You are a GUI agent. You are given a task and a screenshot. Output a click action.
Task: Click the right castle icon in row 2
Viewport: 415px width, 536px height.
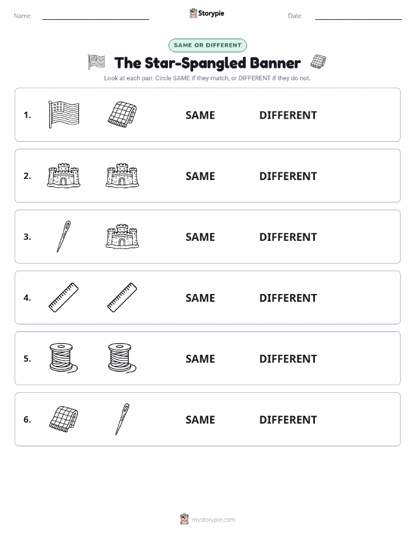tap(122, 176)
